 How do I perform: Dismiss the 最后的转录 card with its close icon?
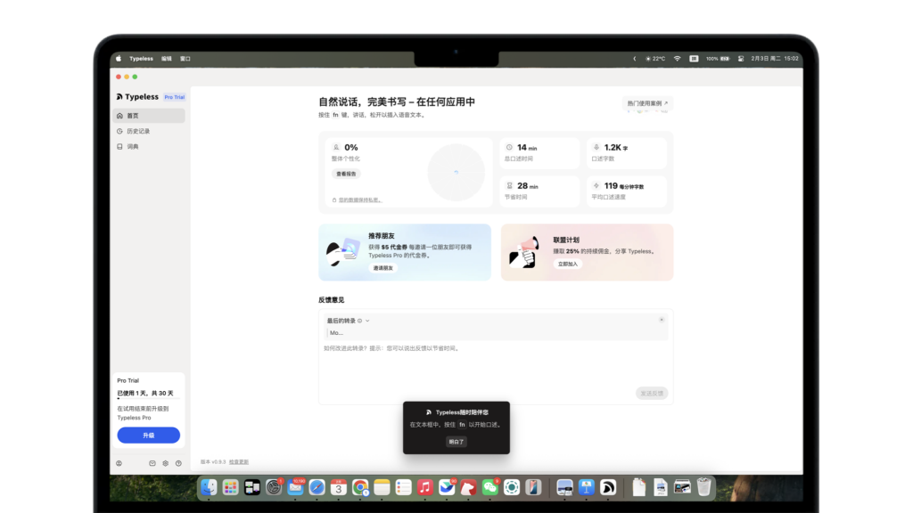[661, 320]
